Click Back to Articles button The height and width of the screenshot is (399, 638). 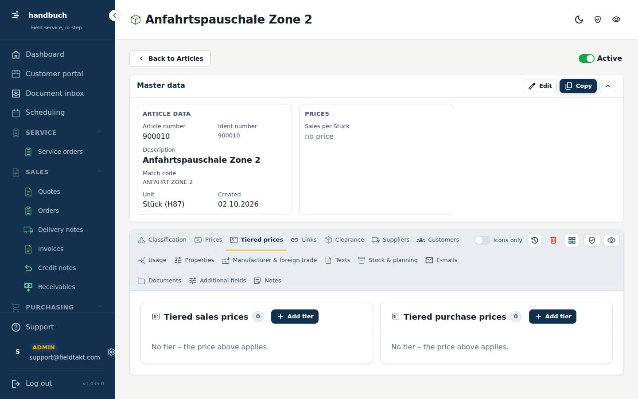[x=170, y=59]
